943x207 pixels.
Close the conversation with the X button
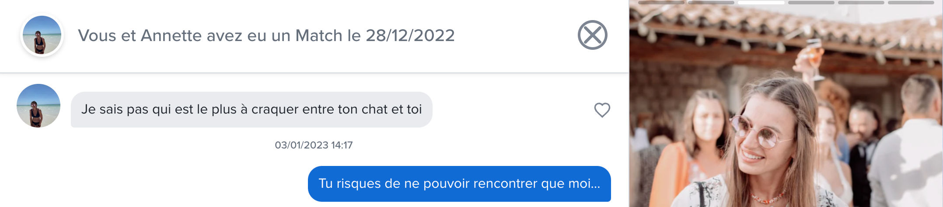pos(592,35)
